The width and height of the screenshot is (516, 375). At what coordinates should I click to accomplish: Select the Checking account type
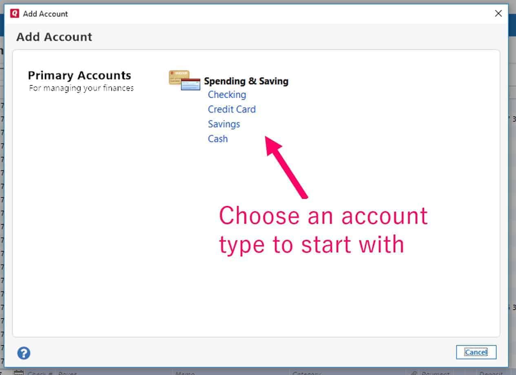[227, 94]
